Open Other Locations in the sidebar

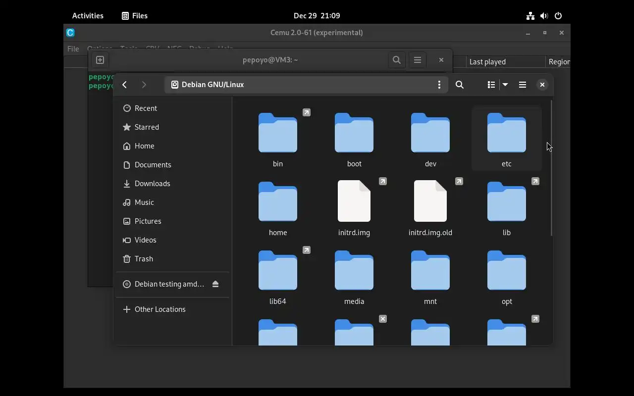[x=172, y=309]
